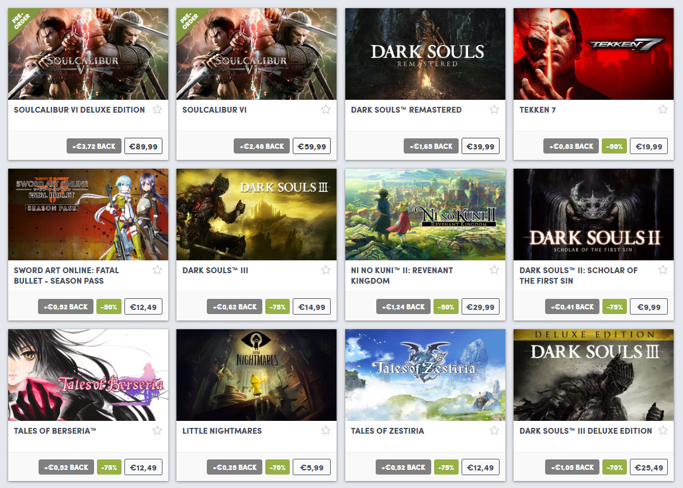Click the €1,65 back cashback label
Screen dimensions: 683x488
(x=431, y=147)
